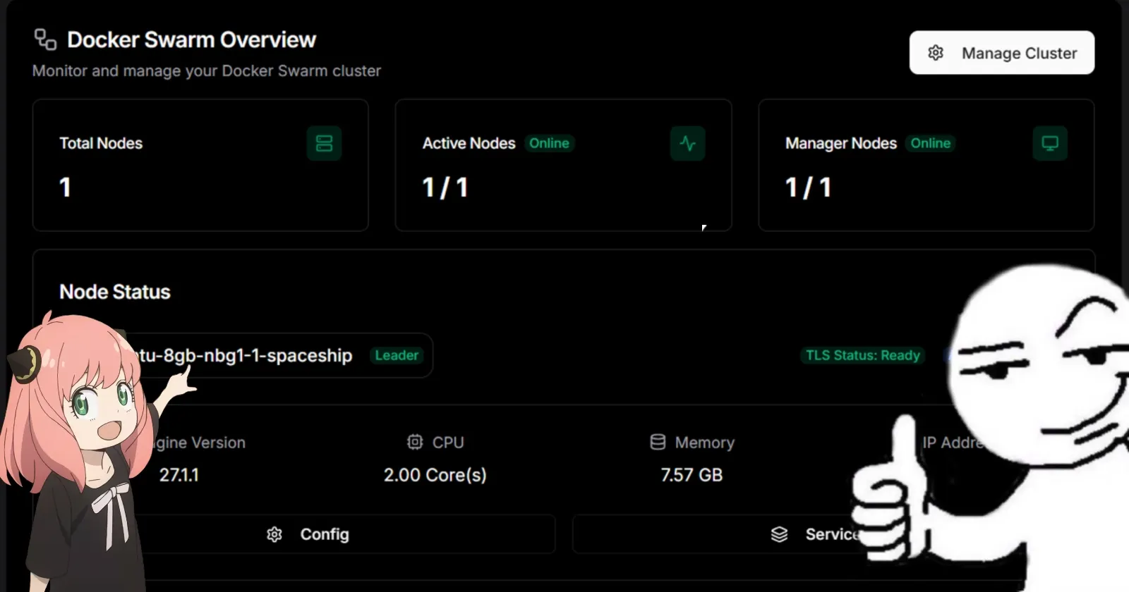Click the Total Nodes server icon
The image size is (1129, 592).
[324, 143]
